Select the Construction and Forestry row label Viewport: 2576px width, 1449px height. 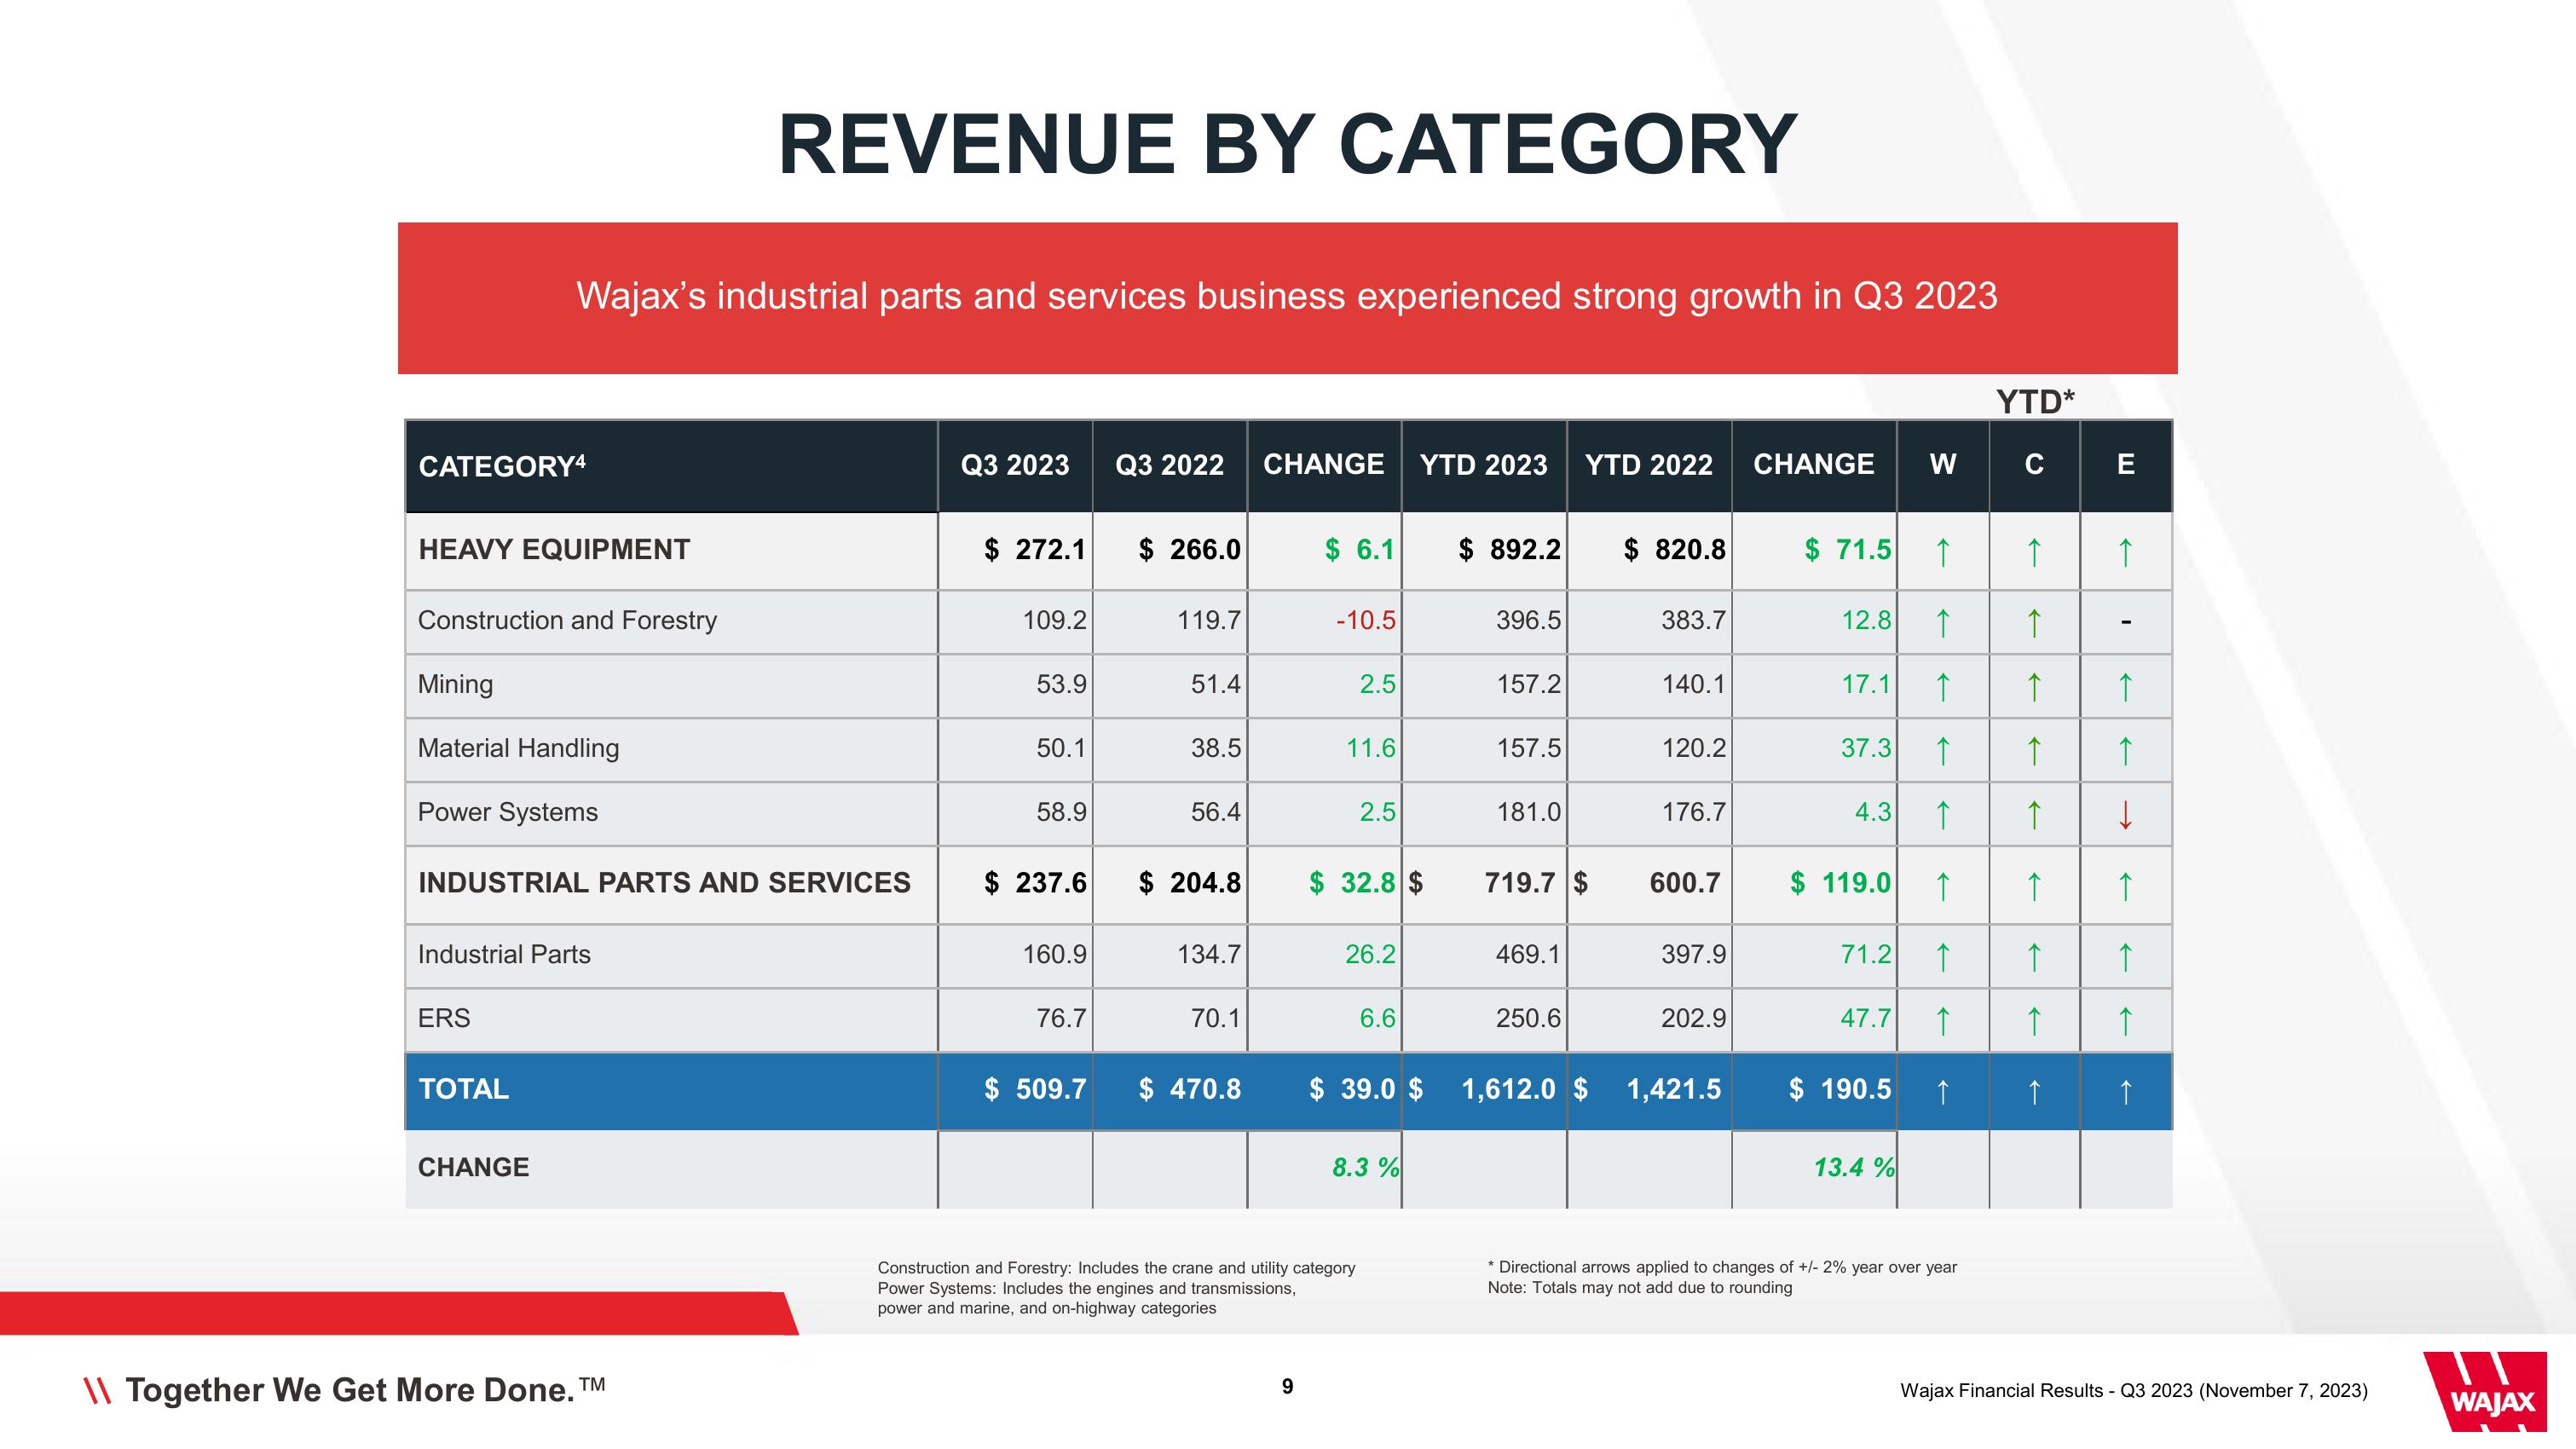tap(567, 621)
